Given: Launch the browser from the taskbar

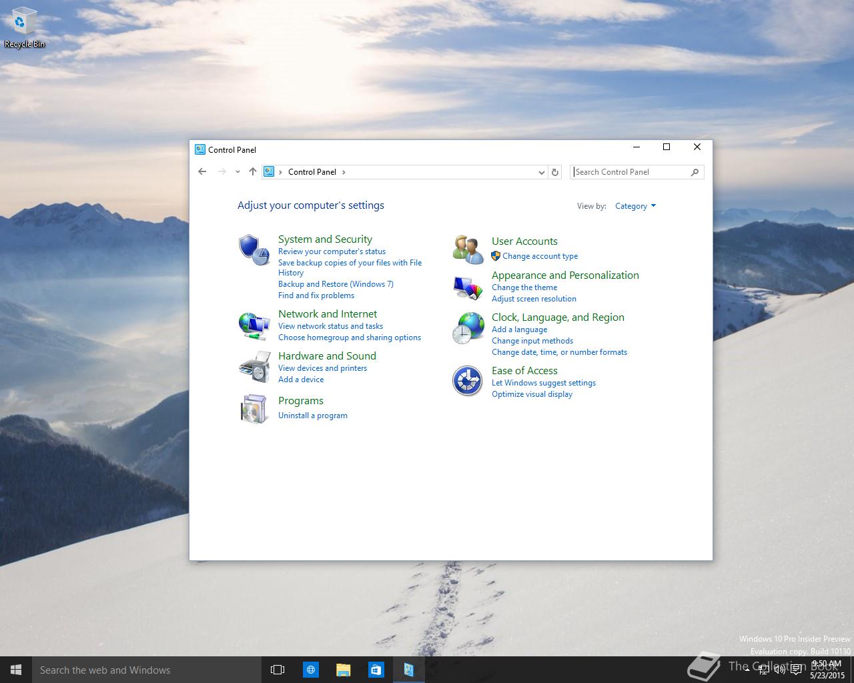Looking at the screenshot, I should 310,670.
